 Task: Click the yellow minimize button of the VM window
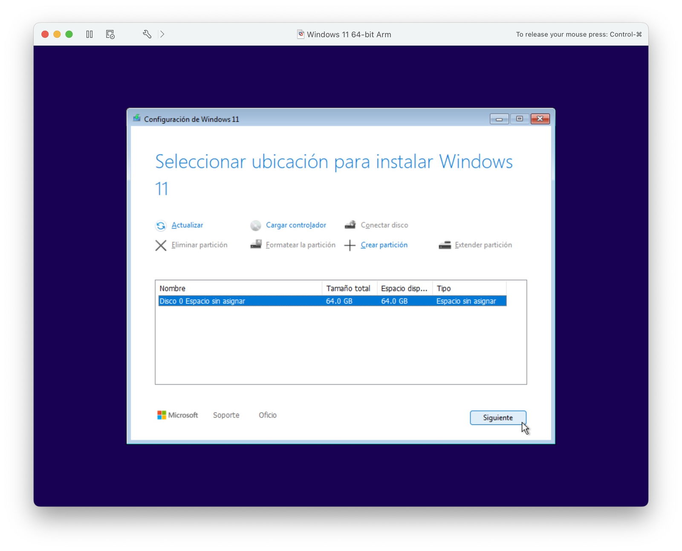[57, 34]
